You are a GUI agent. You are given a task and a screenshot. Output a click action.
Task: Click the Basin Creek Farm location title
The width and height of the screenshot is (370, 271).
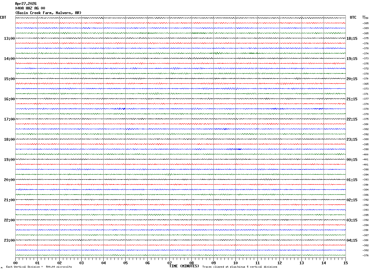tap(48, 13)
